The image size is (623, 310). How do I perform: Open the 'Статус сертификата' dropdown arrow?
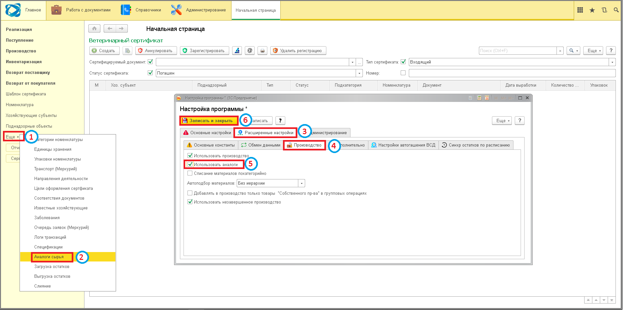[x=359, y=73]
